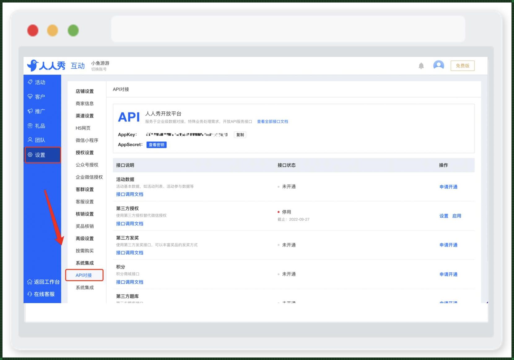Select 商家信息 in settings menu
Image resolution: width=514 pixels, height=360 pixels.
point(85,104)
